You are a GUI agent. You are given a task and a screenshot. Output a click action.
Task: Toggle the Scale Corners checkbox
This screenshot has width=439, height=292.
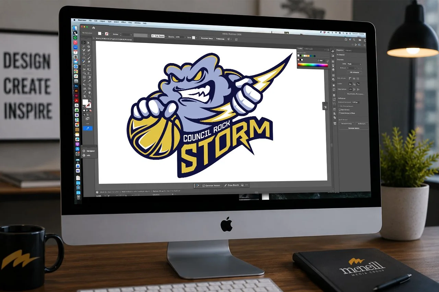click(340, 110)
